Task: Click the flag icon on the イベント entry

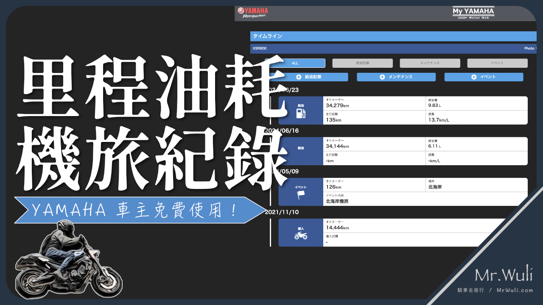Action: [x=300, y=195]
